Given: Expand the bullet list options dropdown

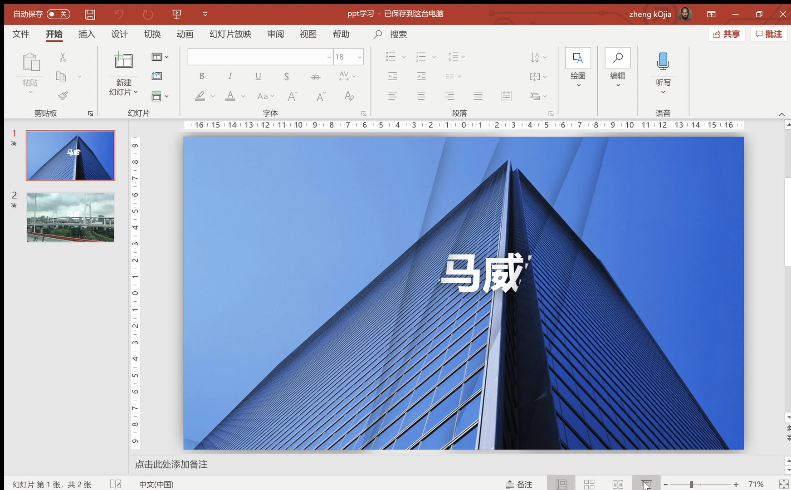Looking at the screenshot, I should [x=403, y=56].
